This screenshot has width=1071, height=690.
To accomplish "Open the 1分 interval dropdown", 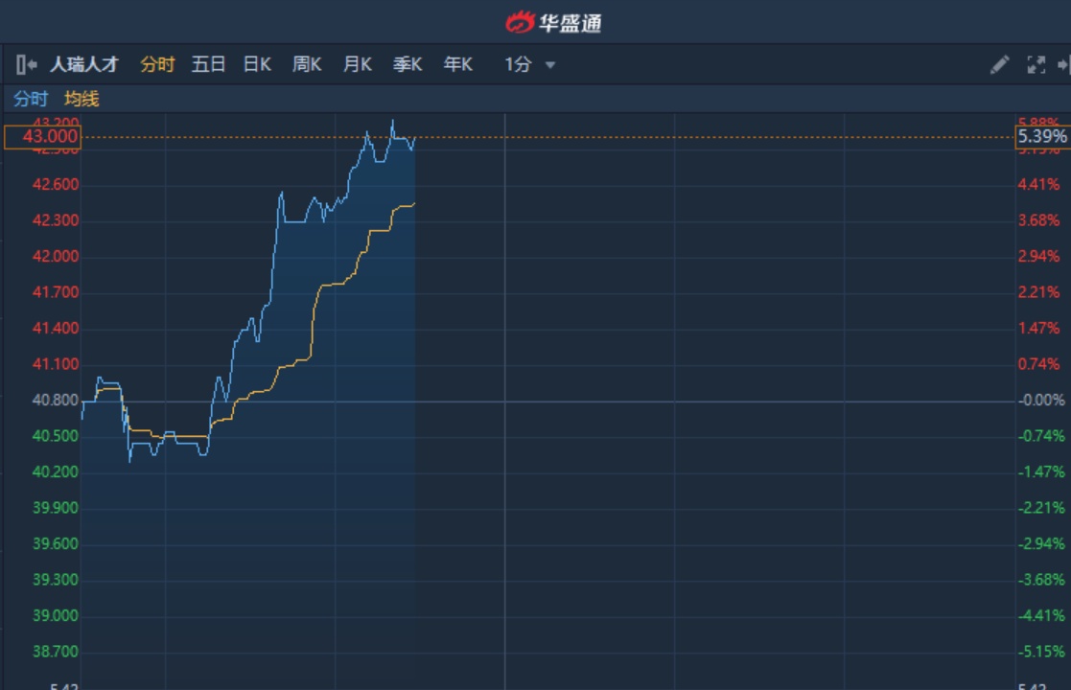I will 519,65.
